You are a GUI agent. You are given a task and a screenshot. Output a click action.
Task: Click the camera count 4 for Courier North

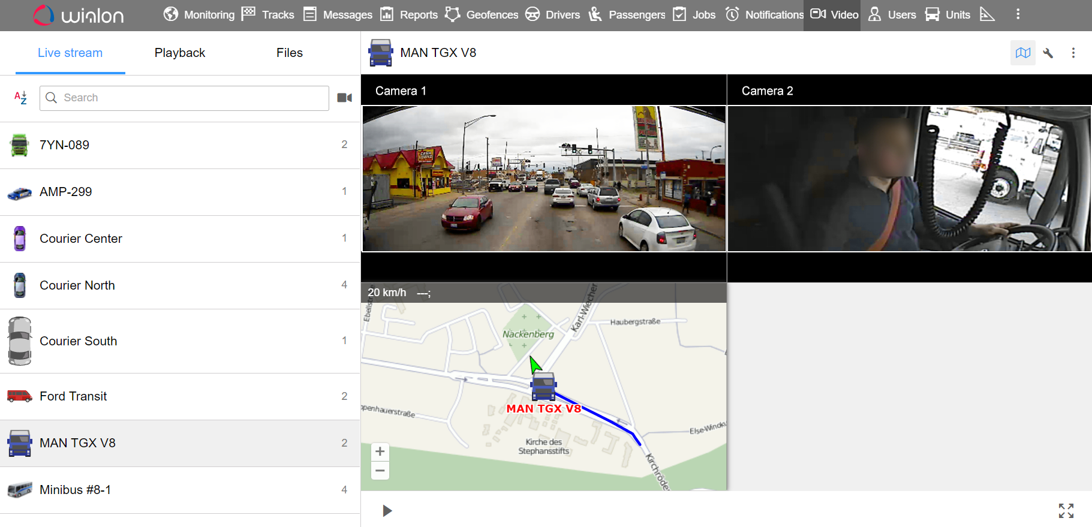click(x=344, y=285)
